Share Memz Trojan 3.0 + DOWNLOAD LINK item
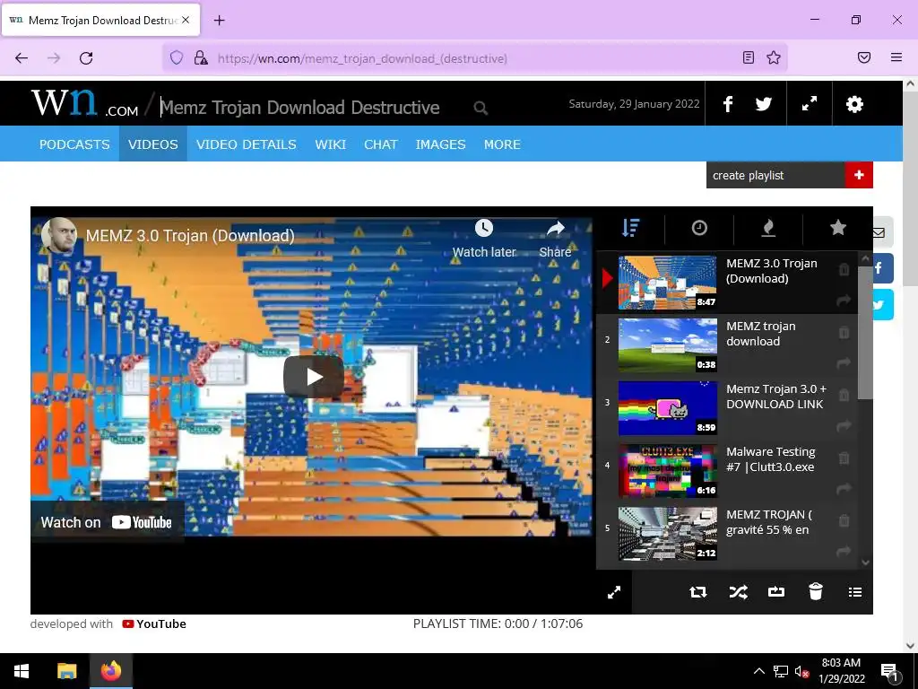 [x=844, y=426]
